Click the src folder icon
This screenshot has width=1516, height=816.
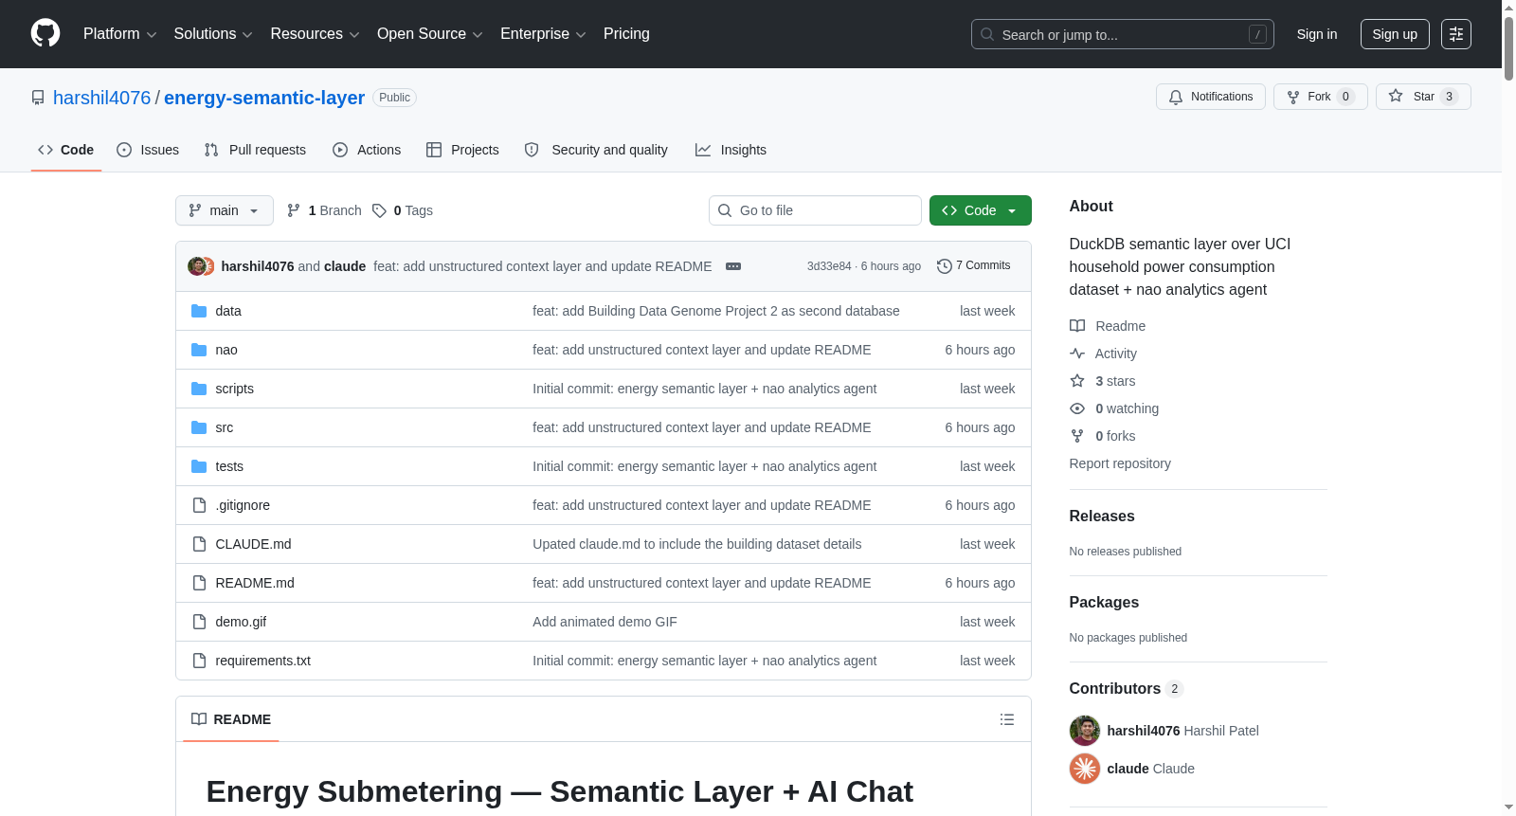pyautogui.click(x=199, y=427)
